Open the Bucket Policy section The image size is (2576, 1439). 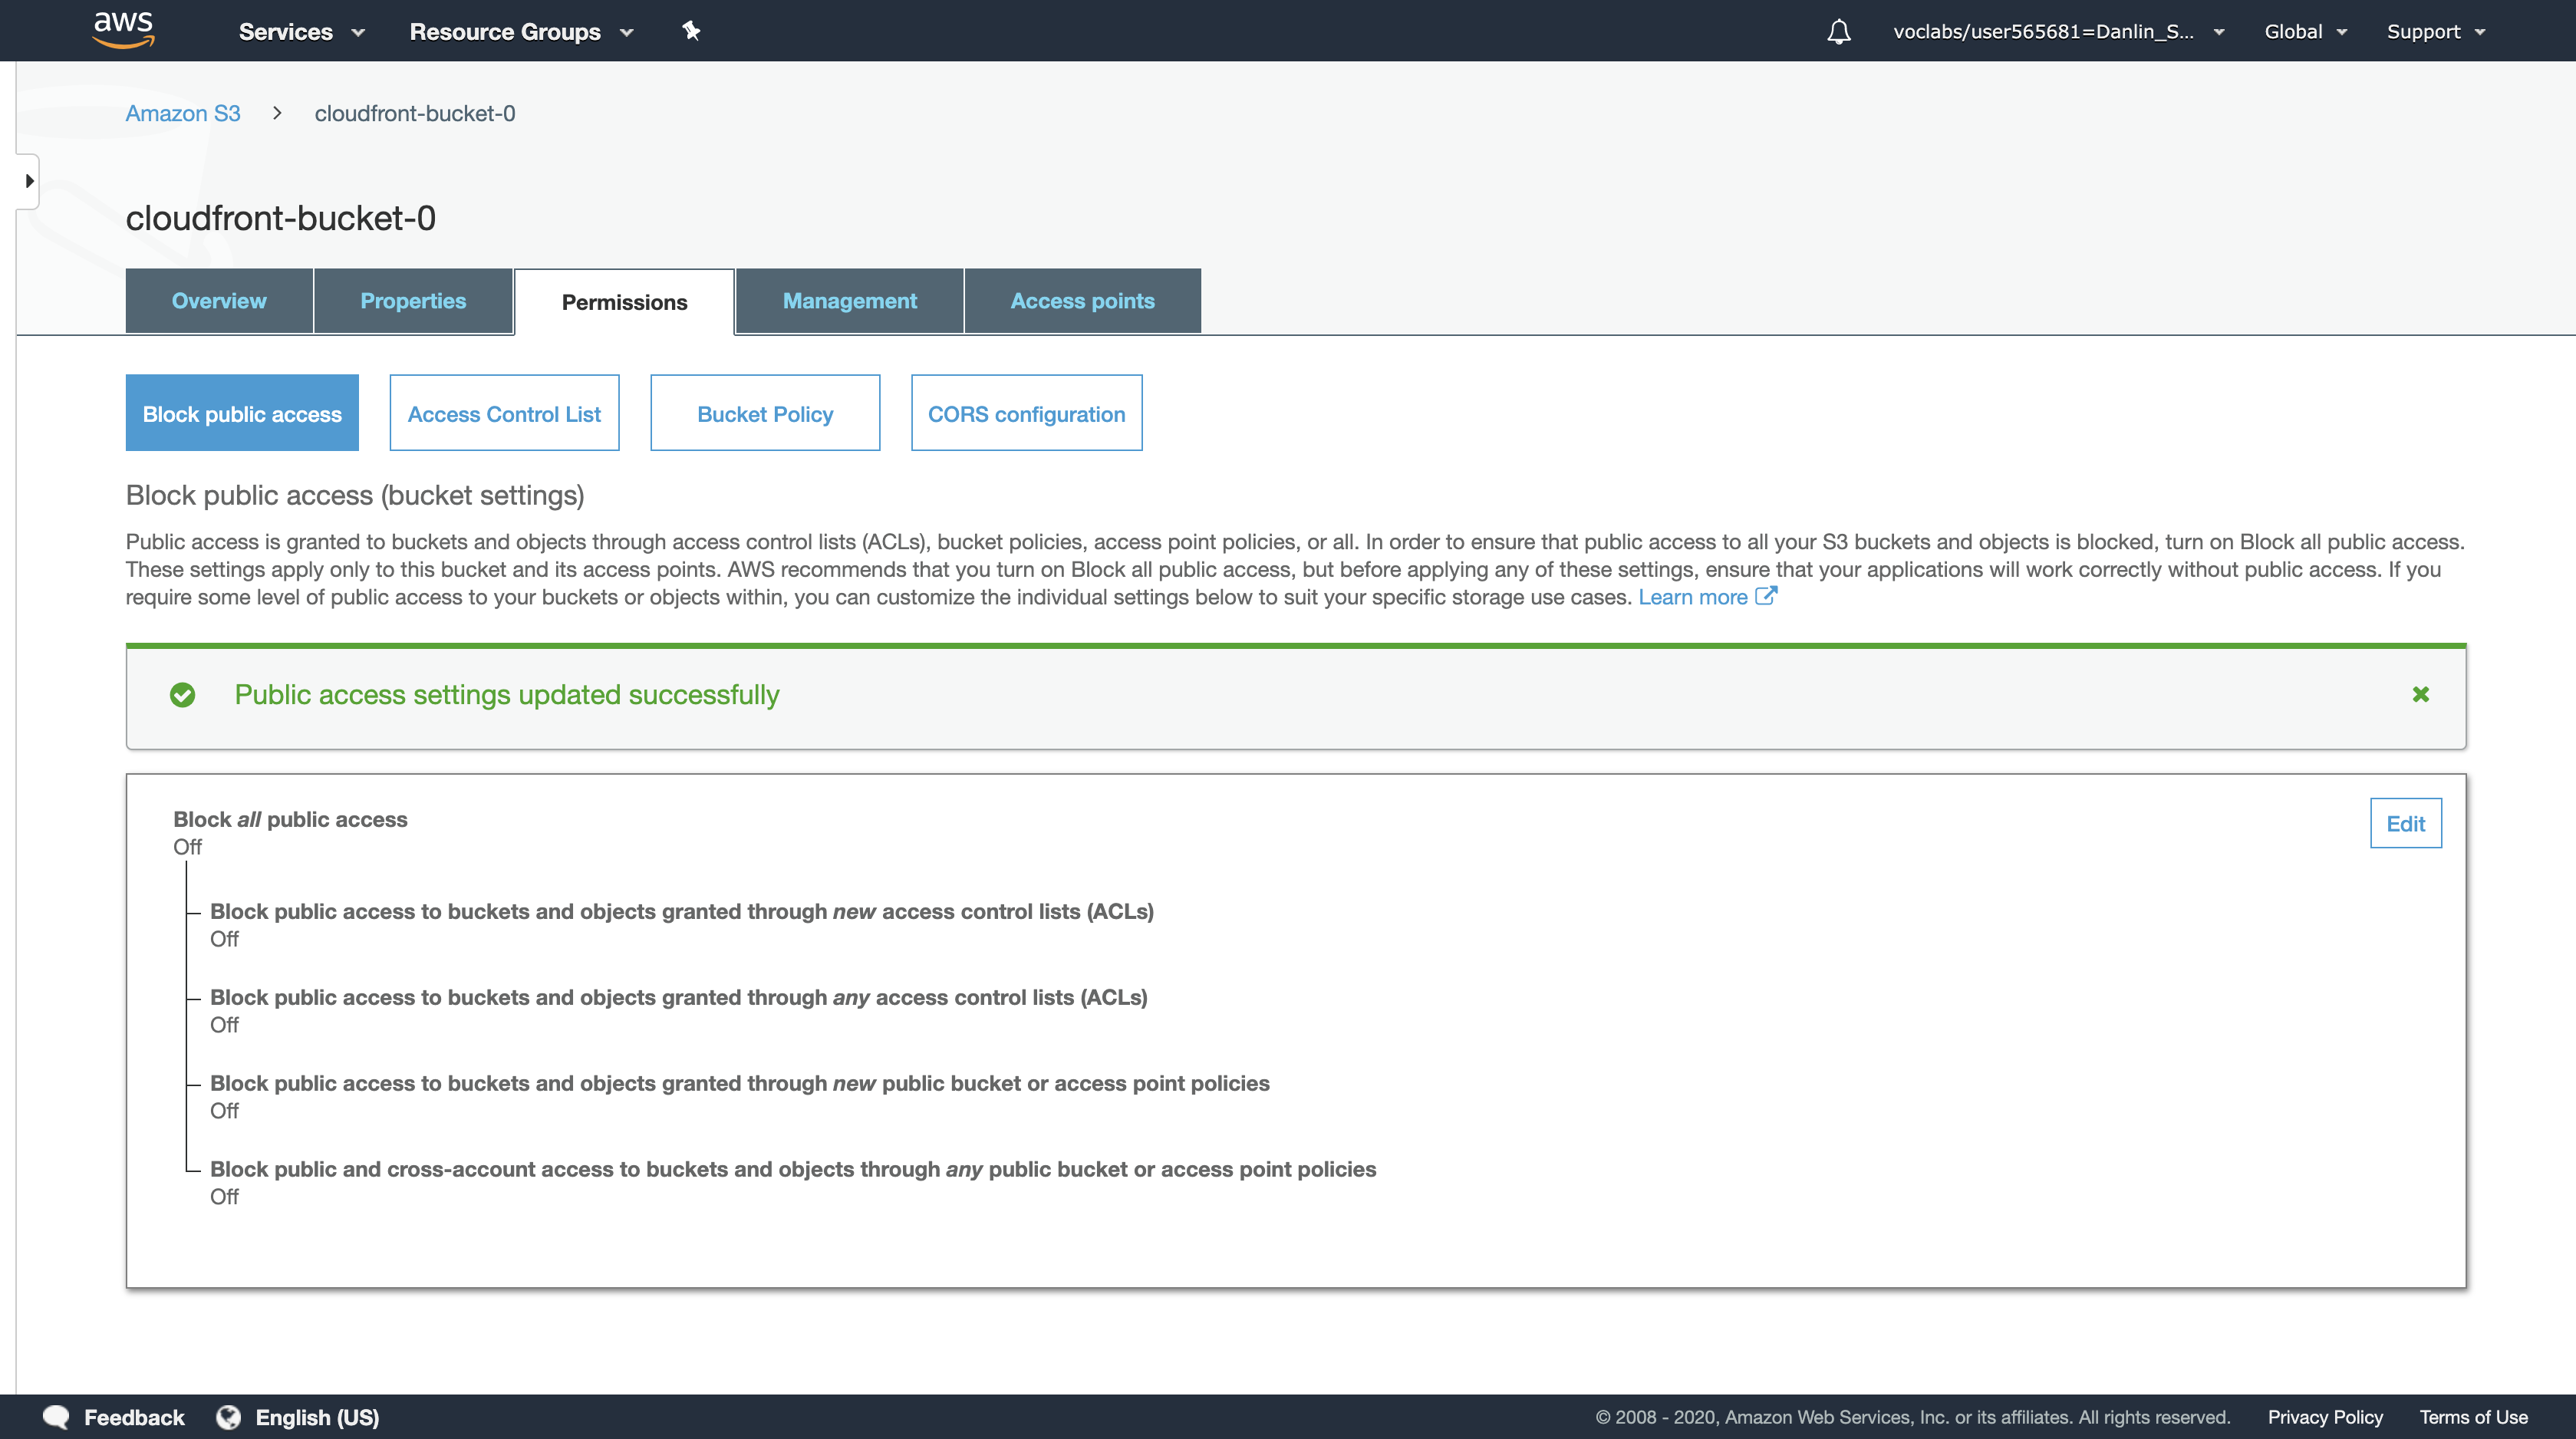click(764, 414)
